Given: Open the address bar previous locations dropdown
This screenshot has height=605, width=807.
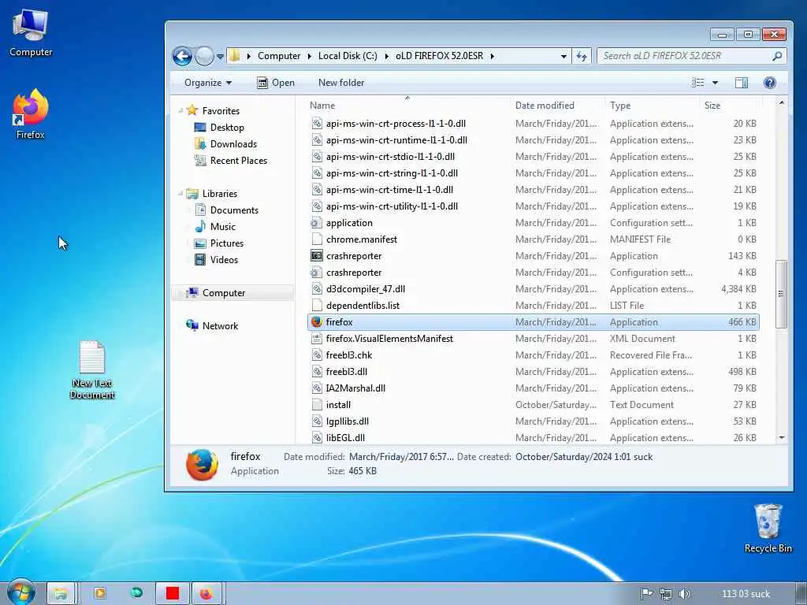Looking at the screenshot, I should click(563, 56).
